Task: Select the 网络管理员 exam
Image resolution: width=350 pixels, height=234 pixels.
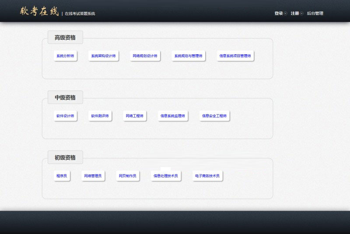Action: coord(93,176)
